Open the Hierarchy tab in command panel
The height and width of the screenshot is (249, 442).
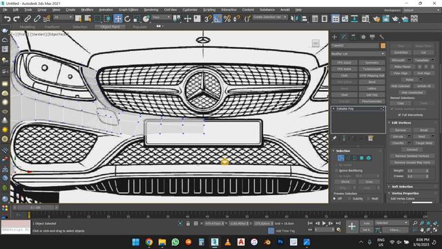(x=354, y=37)
